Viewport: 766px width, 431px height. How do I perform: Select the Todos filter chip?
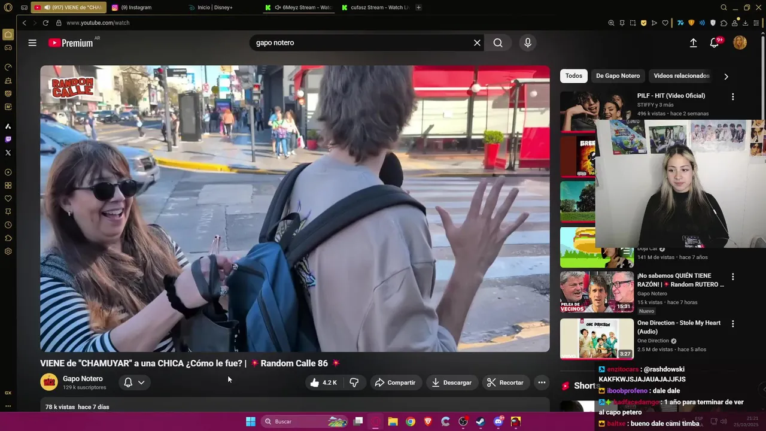click(574, 76)
